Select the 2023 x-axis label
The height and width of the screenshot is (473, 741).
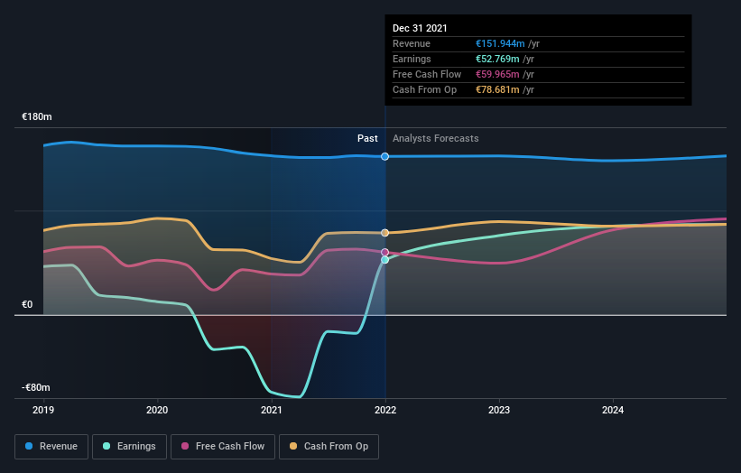pos(499,410)
